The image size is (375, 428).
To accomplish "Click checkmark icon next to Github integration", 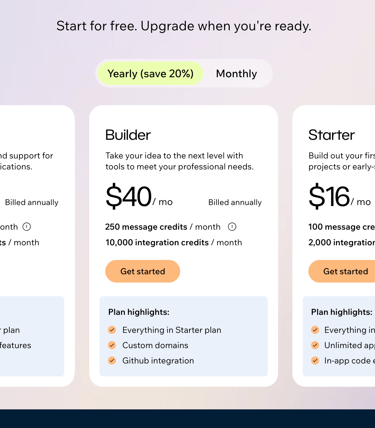I will pyautogui.click(x=112, y=360).
